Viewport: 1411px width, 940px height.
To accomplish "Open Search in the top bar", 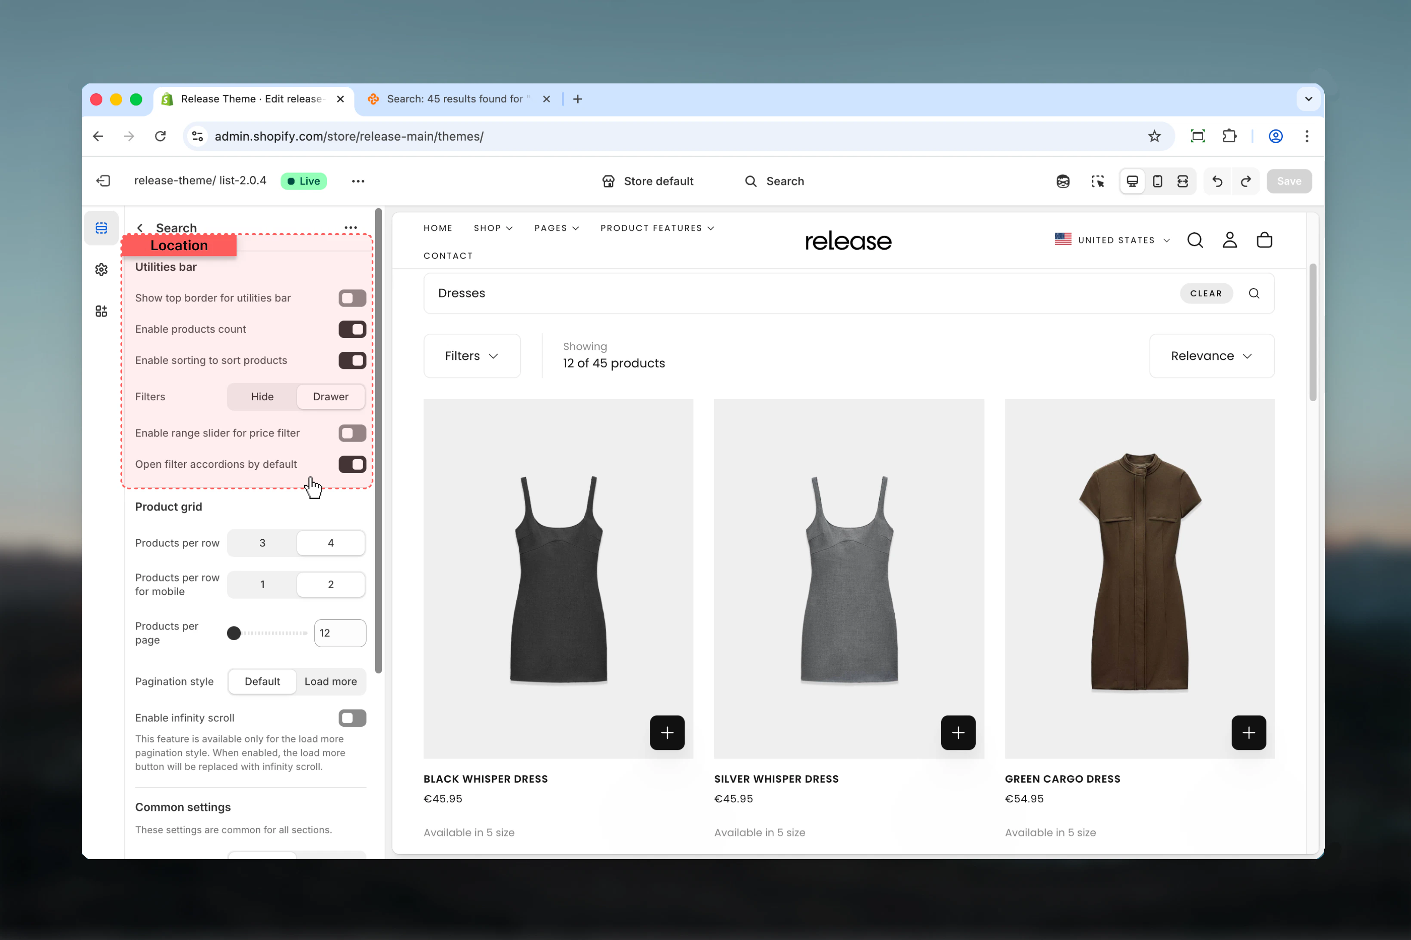I will 774,181.
